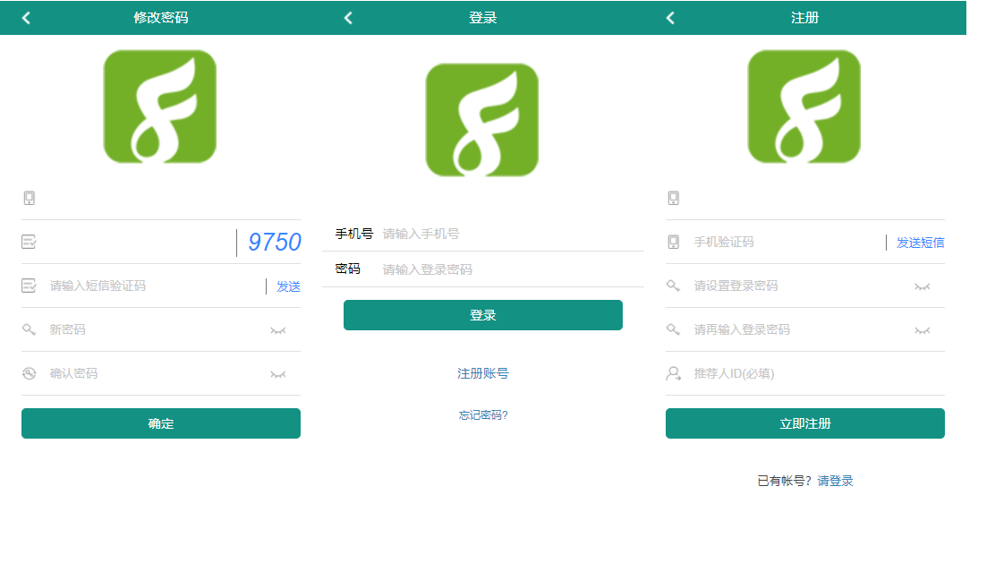Open the 注册账号 link
Viewport: 995px width, 572px height.
[x=483, y=373]
